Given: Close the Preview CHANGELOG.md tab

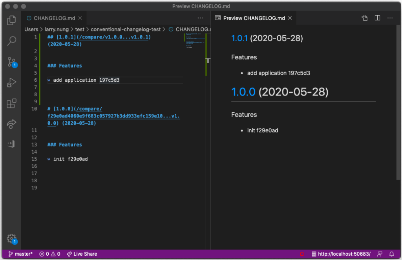Looking at the screenshot, I should (x=290, y=18).
